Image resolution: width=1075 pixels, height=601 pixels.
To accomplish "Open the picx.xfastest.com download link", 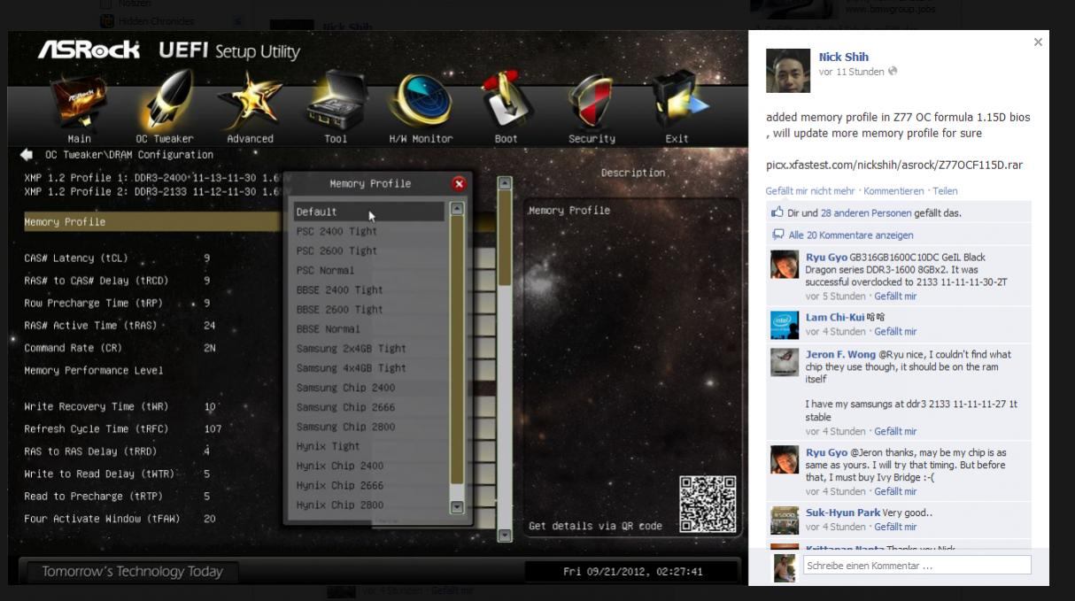I will coord(894,165).
